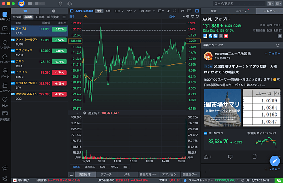Open the 1分 interval dropdown
This screenshot has height=183, width=283.
pos(132,11)
